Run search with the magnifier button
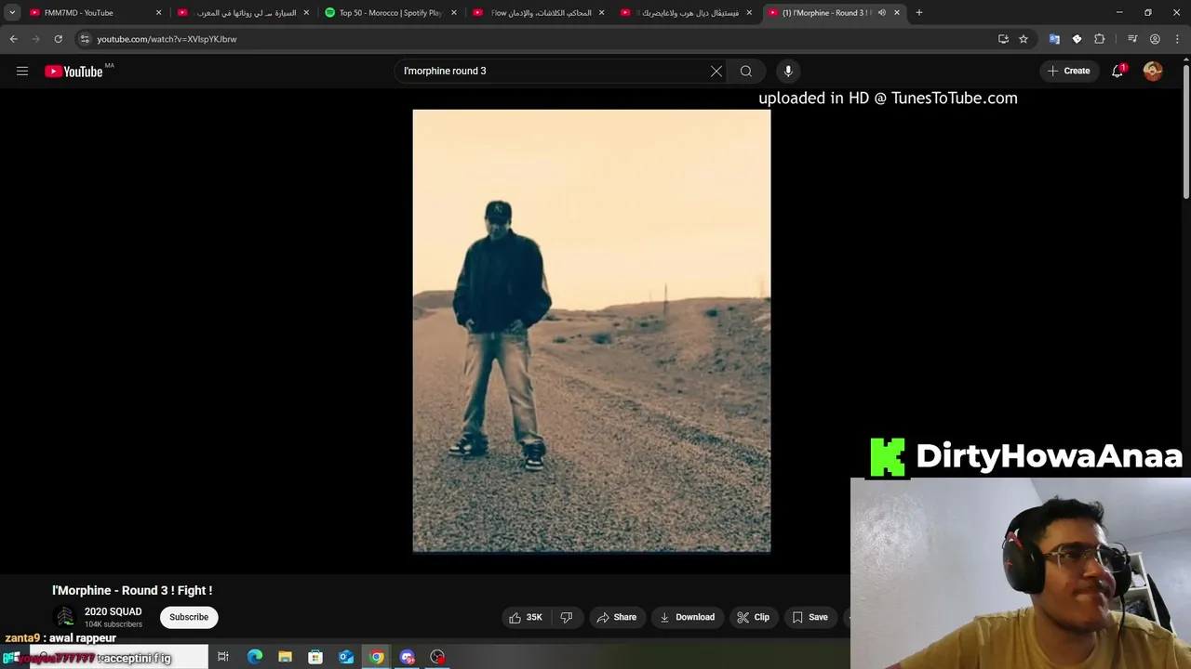This screenshot has width=1191, height=669. [x=746, y=71]
